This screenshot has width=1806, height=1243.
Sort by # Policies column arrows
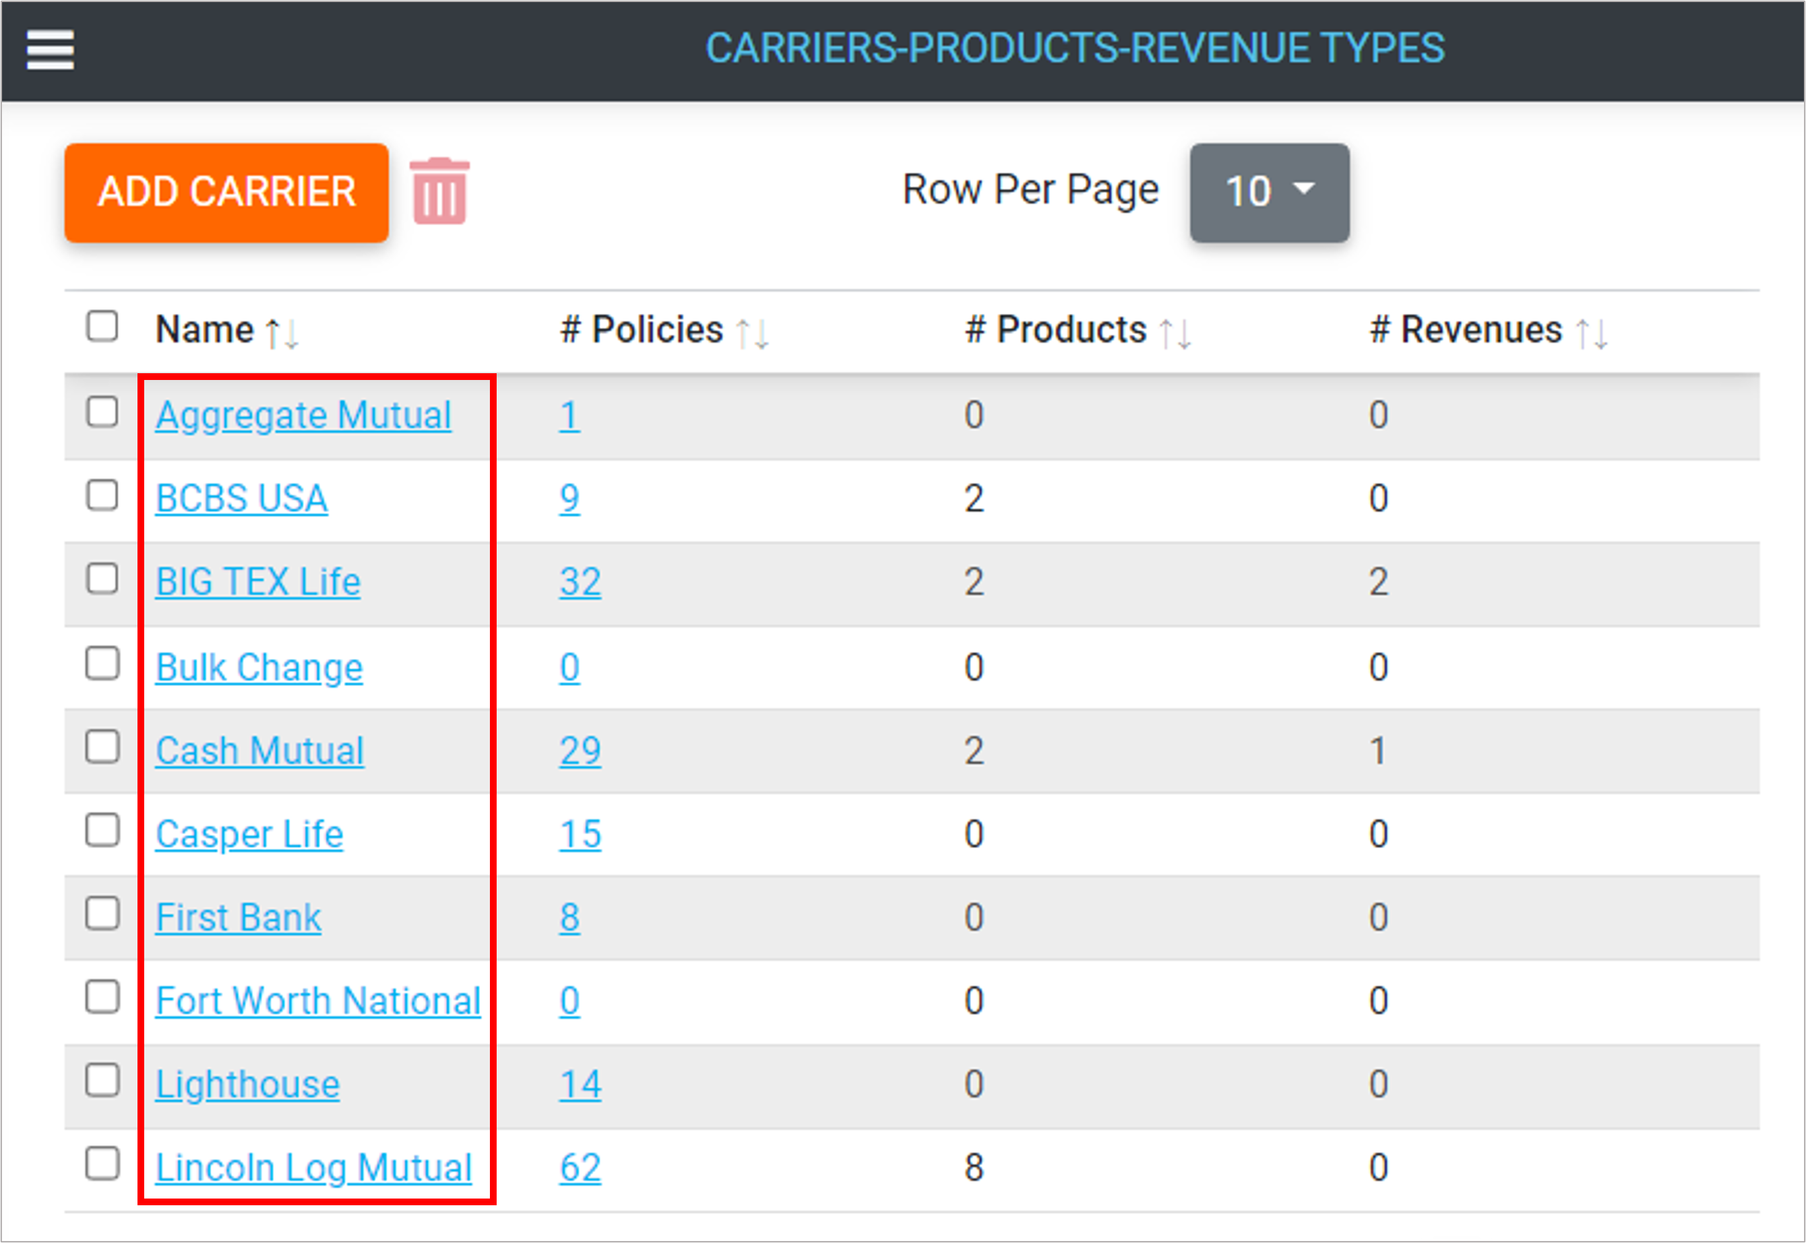pyautogui.click(x=752, y=333)
